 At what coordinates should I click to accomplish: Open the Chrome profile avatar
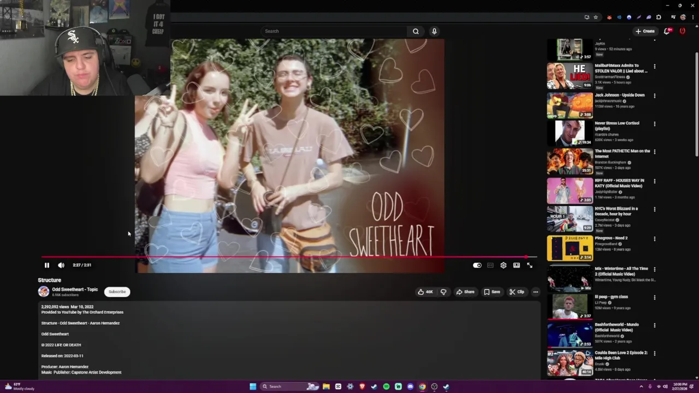683,17
